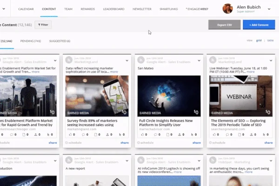Click the RSS icon on the HubSpot Marketing card
Image resolution: width=279 pixels, height=186 pixels.
point(213,160)
